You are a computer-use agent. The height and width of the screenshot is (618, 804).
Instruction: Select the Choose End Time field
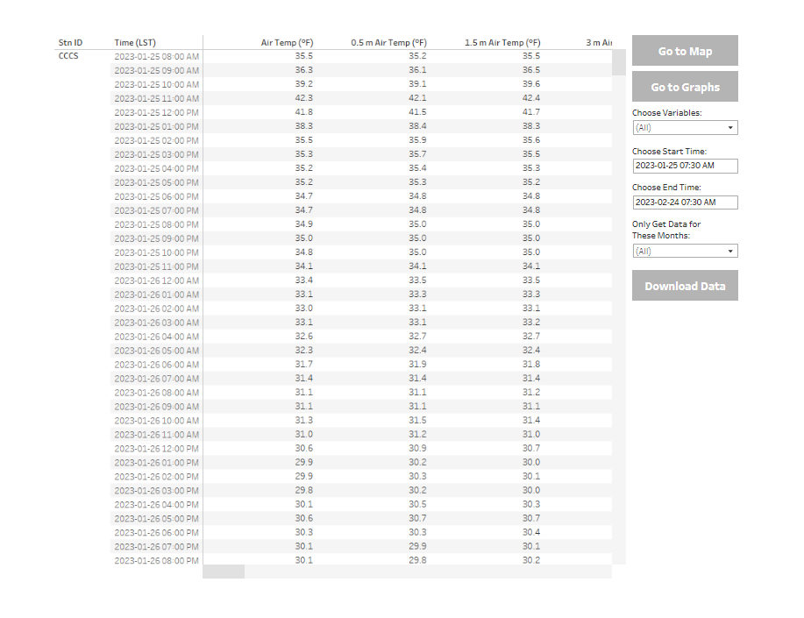(685, 202)
